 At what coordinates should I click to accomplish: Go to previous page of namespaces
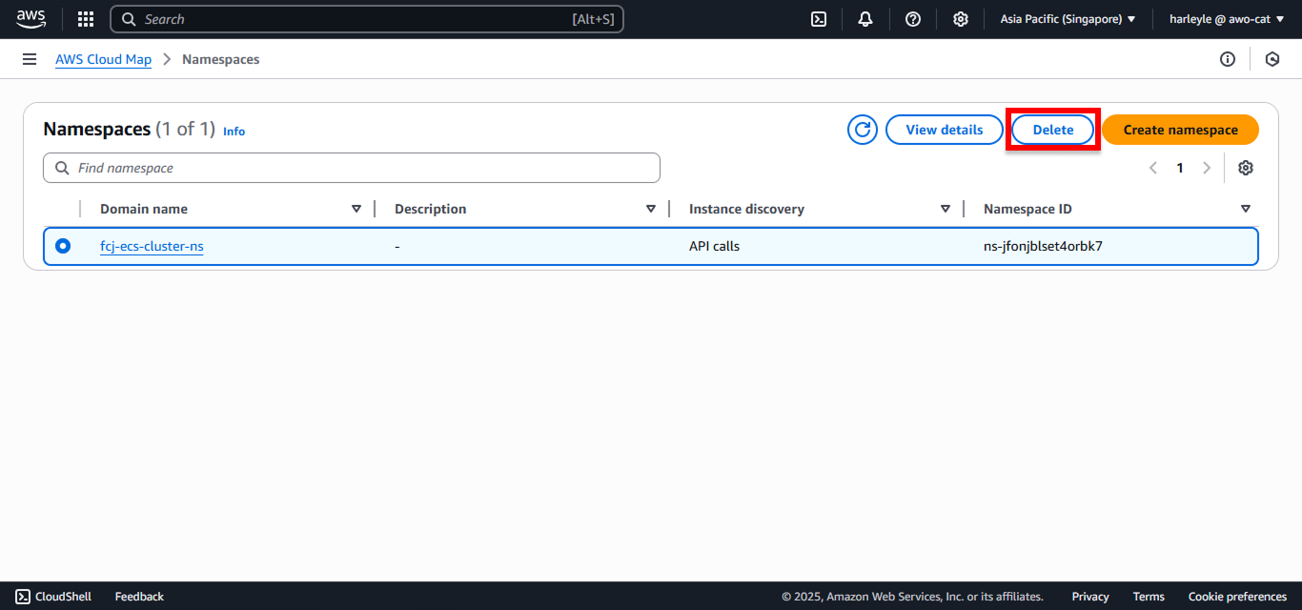coord(1153,168)
